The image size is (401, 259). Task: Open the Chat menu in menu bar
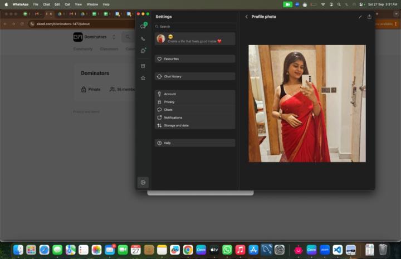click(46, 4)
